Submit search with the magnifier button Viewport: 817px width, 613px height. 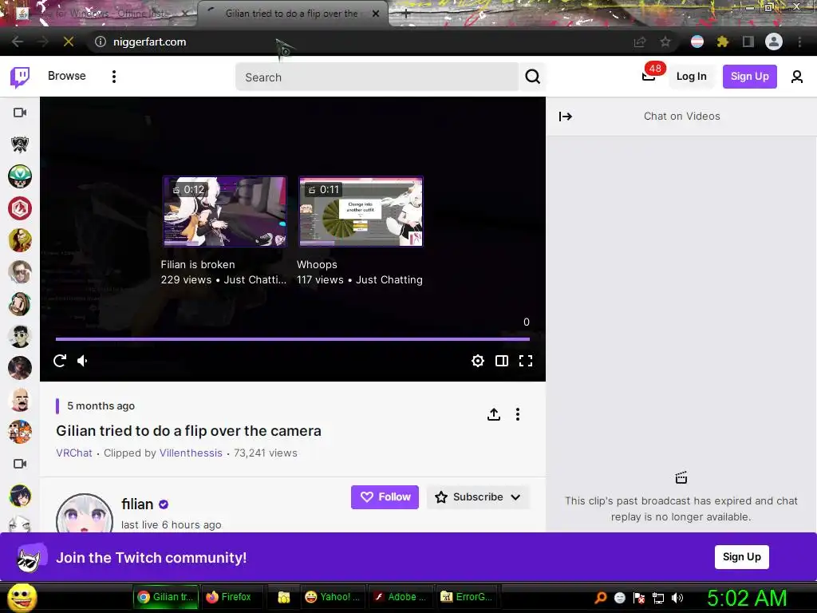532,77
